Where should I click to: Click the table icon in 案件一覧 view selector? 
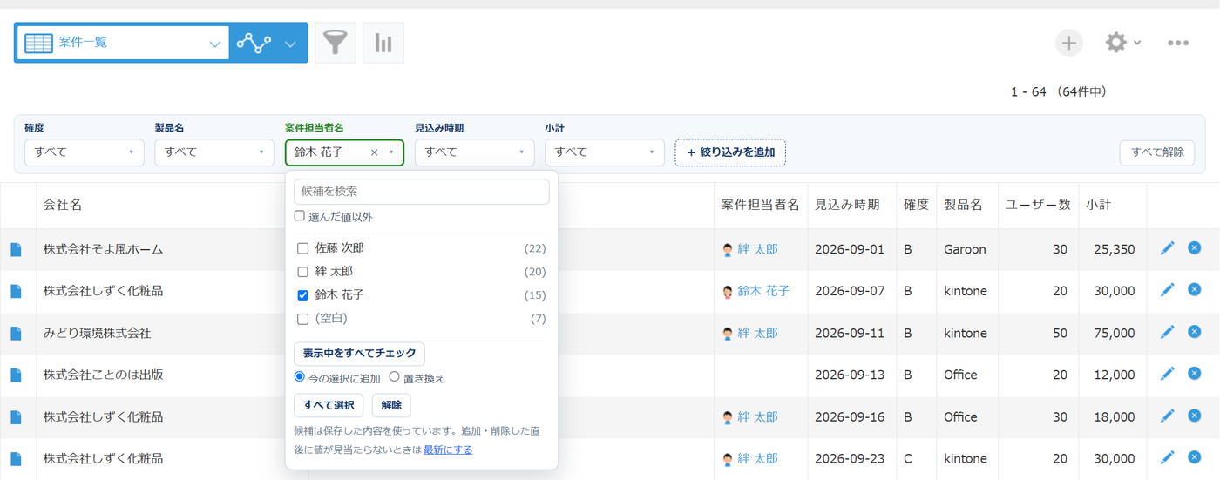38,43
